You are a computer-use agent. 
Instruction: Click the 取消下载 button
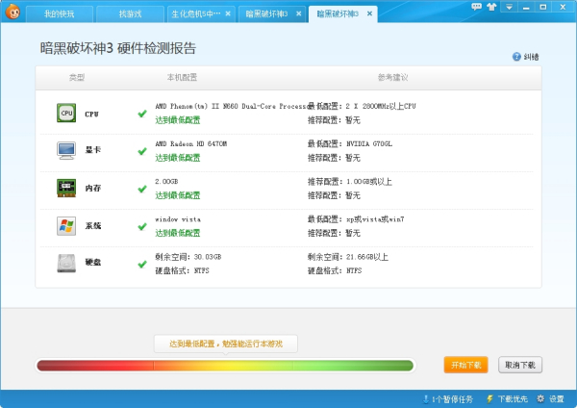click(520, 365)
